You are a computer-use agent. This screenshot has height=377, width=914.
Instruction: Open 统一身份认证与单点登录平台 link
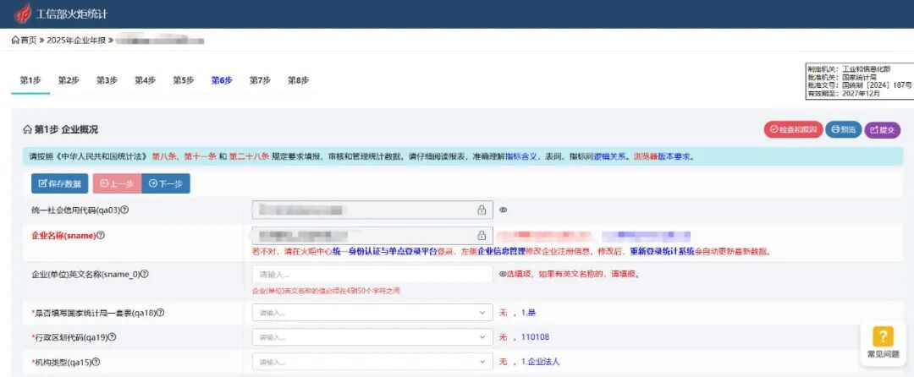(x=387, y=251)
